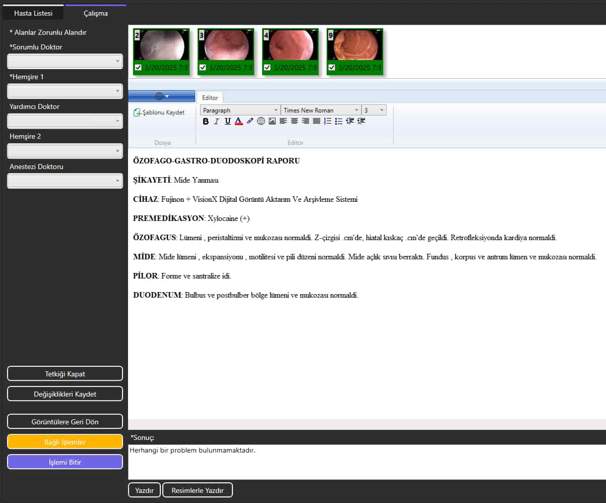
Task: Click inside the Sonuç text field
Action: pyautogui.click(x=367, y=462)
